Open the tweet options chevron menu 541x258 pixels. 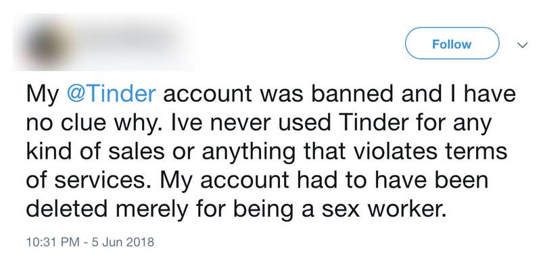523,45
